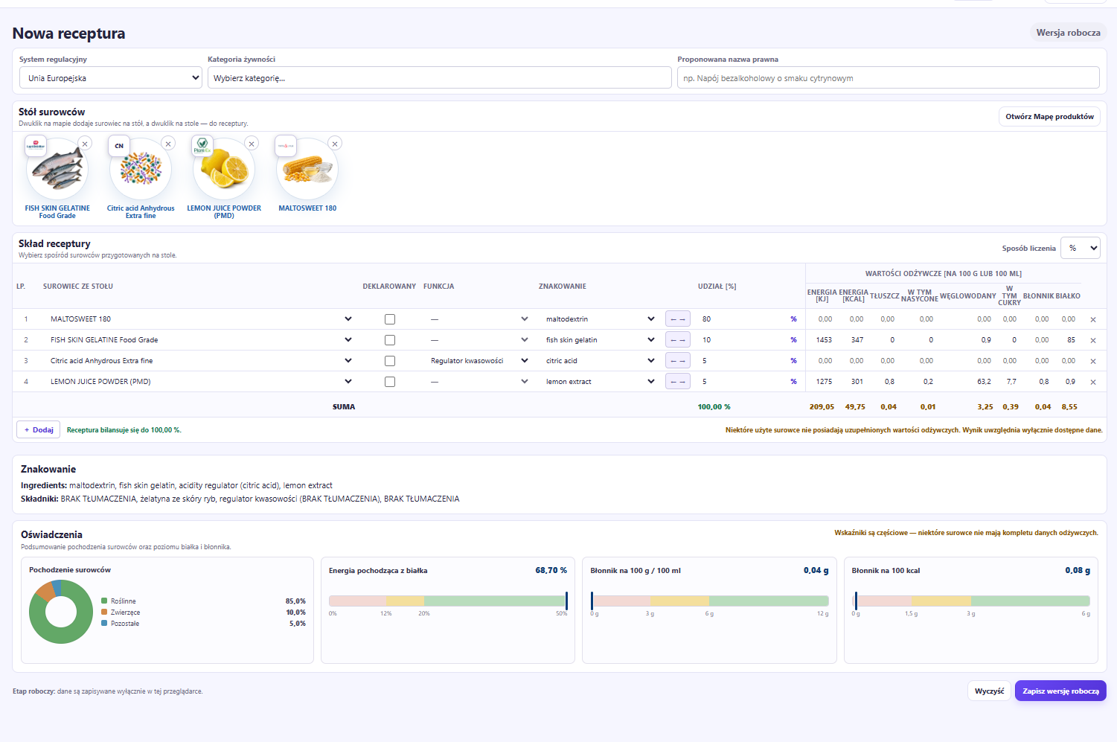
Task: Click the Wersja robocza status badge
Action: click(1068, 33)
